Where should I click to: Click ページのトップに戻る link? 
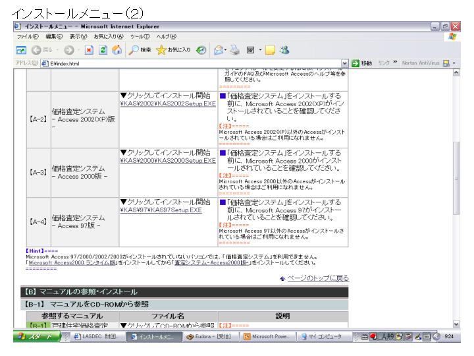pos(318,278)
